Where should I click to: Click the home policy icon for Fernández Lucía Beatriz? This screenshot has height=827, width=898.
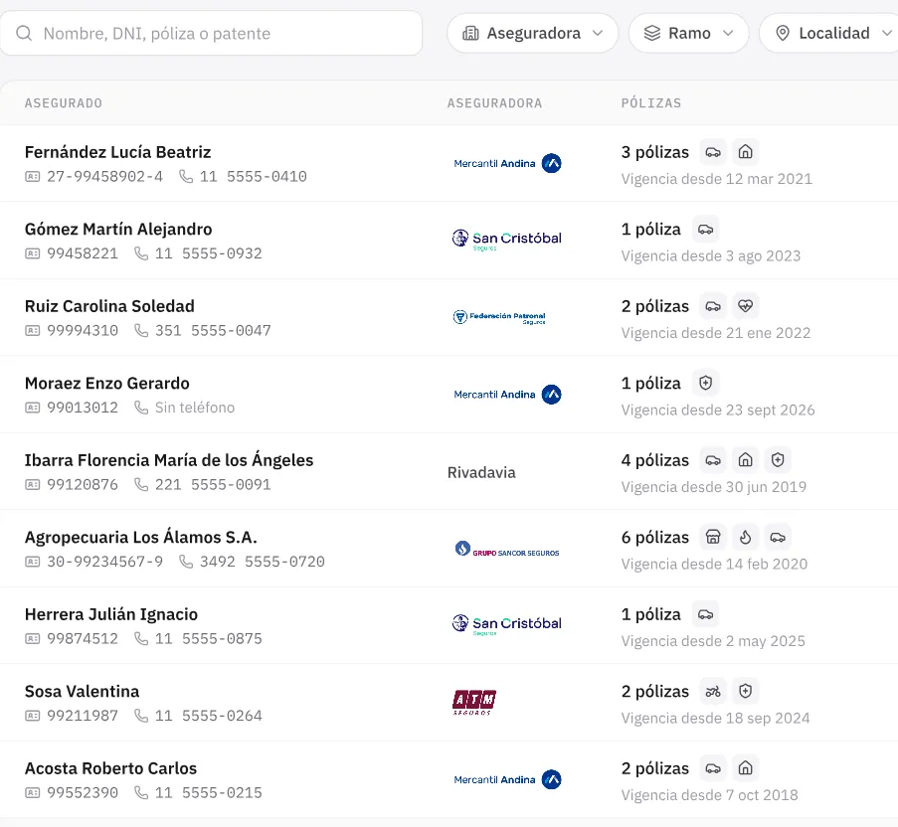745,152
